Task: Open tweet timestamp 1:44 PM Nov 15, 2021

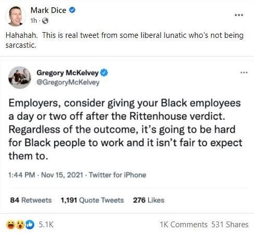Action: click(46, 175)
